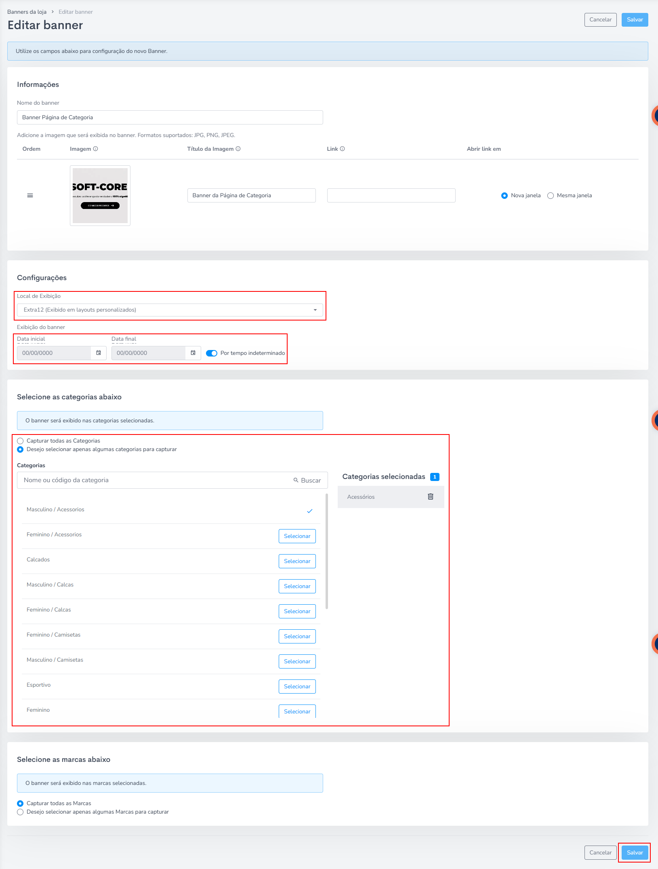Screen dimensions: 658x869
Task: Click the SOFT-CORE banner image thumbnail
Action: pyautogui.click(x=100, y=196)
